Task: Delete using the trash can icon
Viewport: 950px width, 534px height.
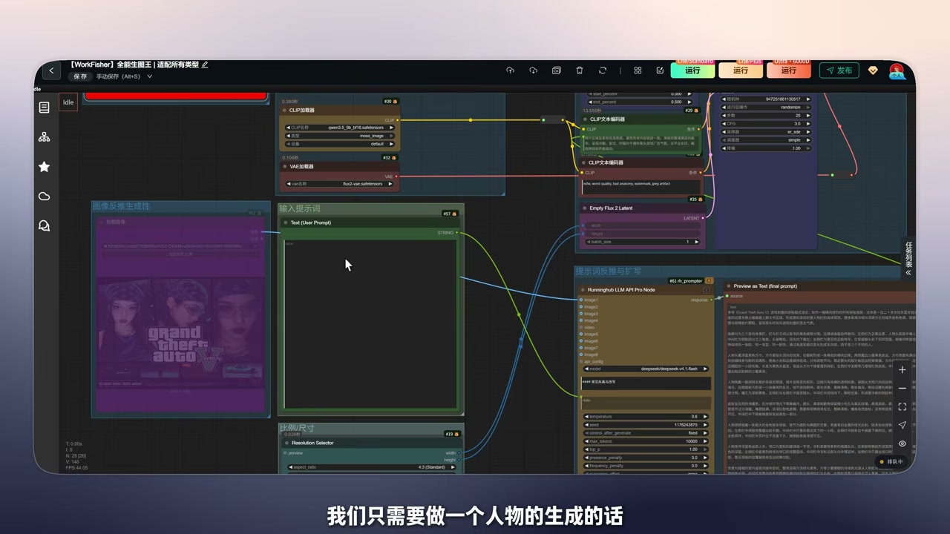Action: pos(580,70)
